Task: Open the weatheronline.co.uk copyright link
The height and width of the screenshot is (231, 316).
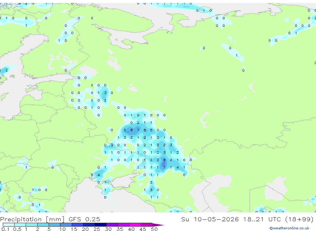Action: click(x=289, y=228)
